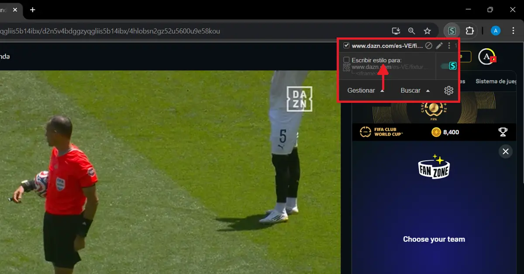Uncheck the www.dazn.com/es-VE style checkbox
The height and width of the screenshot is (274, 524).
click(346, 46)
